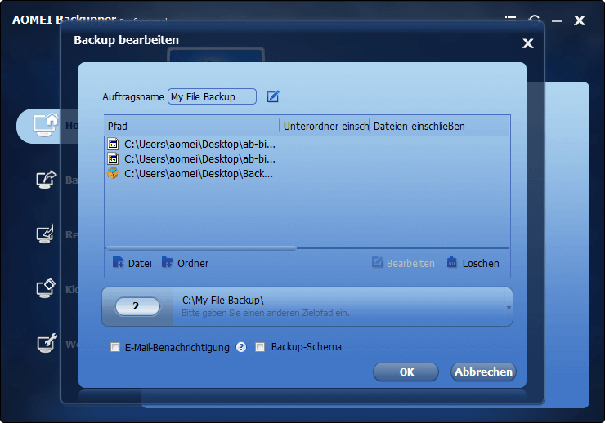Screen dimensions: 605x423
Task: Open the Clone sidebar icon in main window
Action: pos(46,288)
